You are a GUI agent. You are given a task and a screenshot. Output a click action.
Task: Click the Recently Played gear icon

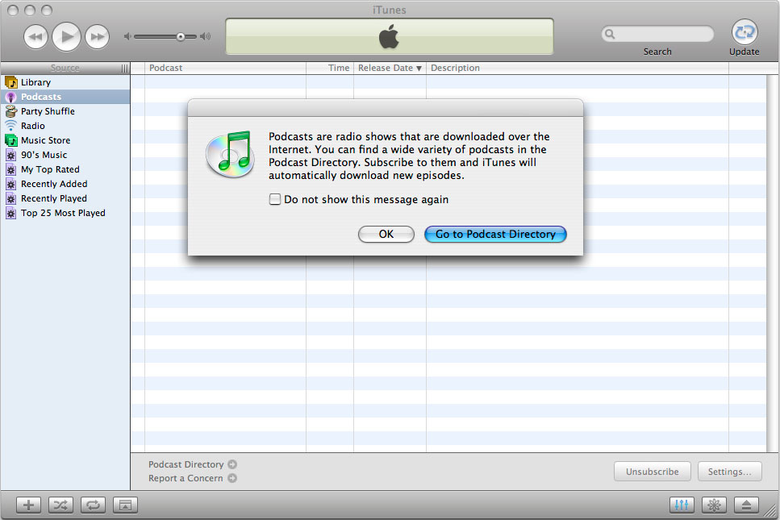pyautogui.click(x=11, y=199)
